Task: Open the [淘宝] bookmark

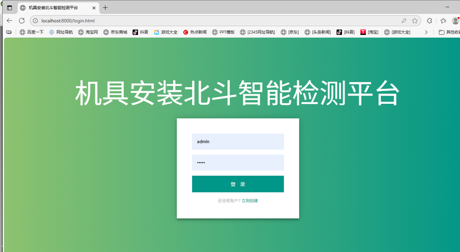Action: pos(369,32)
